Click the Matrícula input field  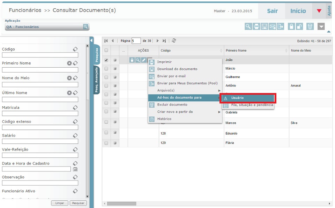[40, 114]
